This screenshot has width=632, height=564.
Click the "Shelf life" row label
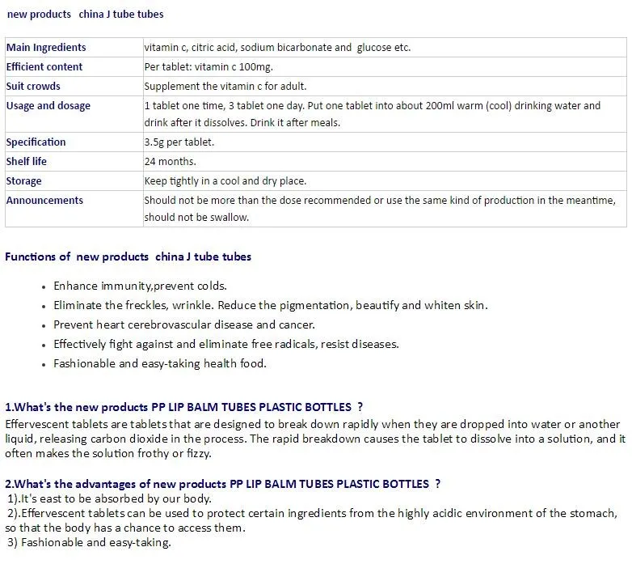[x=27, y=162]
